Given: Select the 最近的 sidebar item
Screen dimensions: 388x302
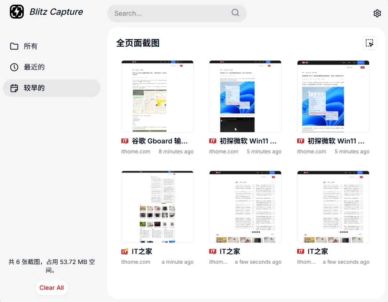Looking at the screenshot, I should click(x=51, y=67).
